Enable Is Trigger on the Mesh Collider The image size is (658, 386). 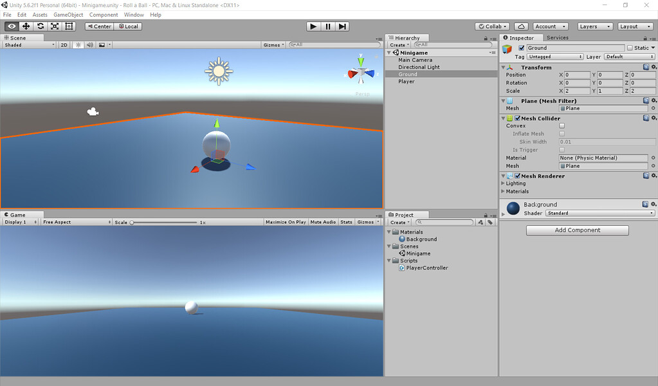point(562,149)
